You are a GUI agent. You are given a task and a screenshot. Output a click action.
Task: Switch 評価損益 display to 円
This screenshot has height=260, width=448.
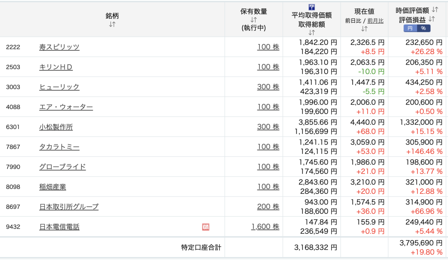click(x=410, y=28)
